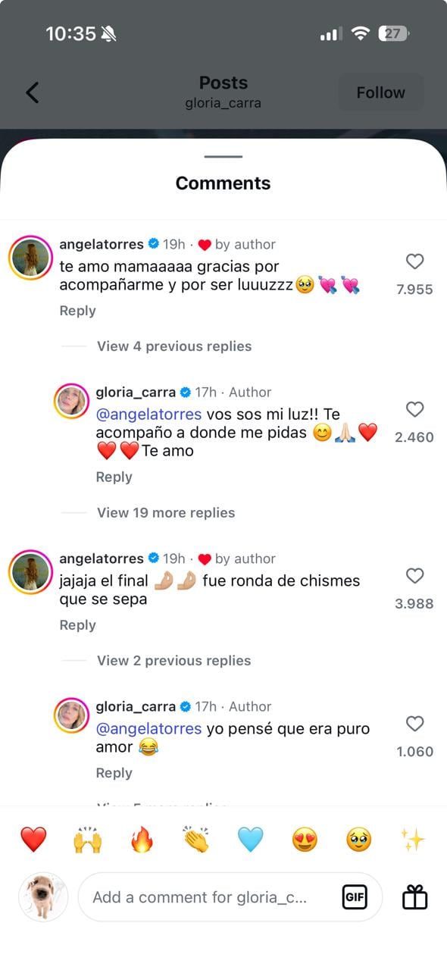Like angelatorres's top comment with the heart icon
447x970 pixels.
point(414,261)
